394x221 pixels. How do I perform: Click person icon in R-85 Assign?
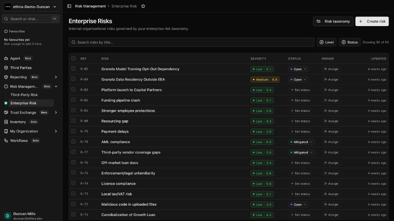point(326,69)
